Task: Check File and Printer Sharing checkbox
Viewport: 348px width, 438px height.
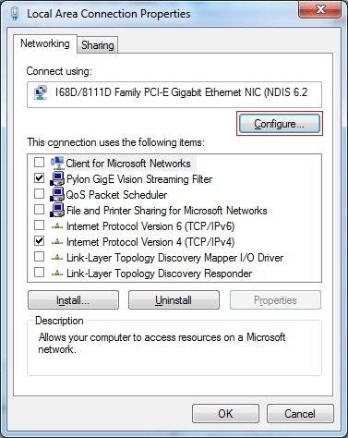Action: click(x=39, y=209)
